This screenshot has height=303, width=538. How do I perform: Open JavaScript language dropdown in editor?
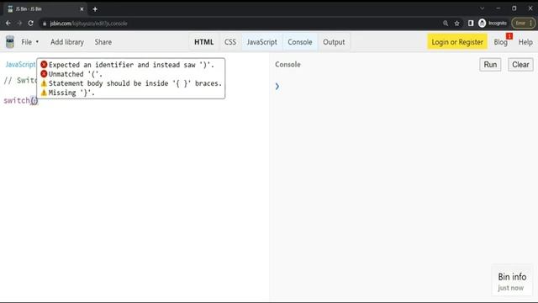point(20,64)
